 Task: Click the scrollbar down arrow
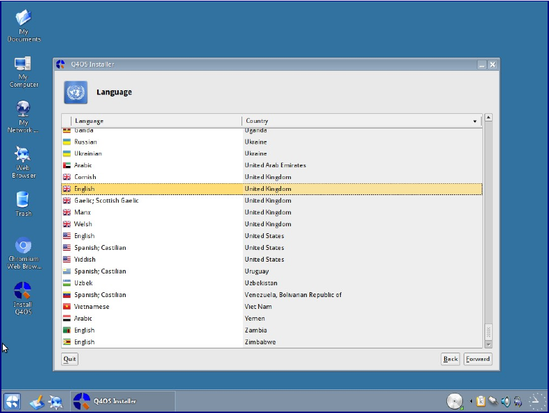(489, 345)
